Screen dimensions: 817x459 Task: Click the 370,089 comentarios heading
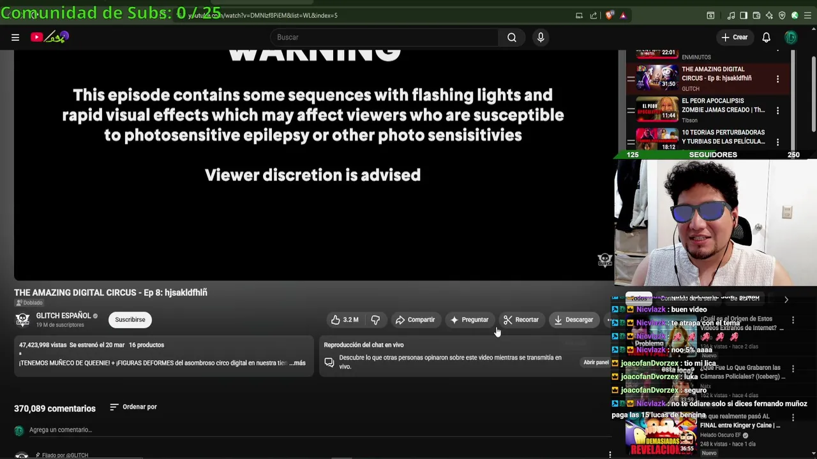point(55,409)
